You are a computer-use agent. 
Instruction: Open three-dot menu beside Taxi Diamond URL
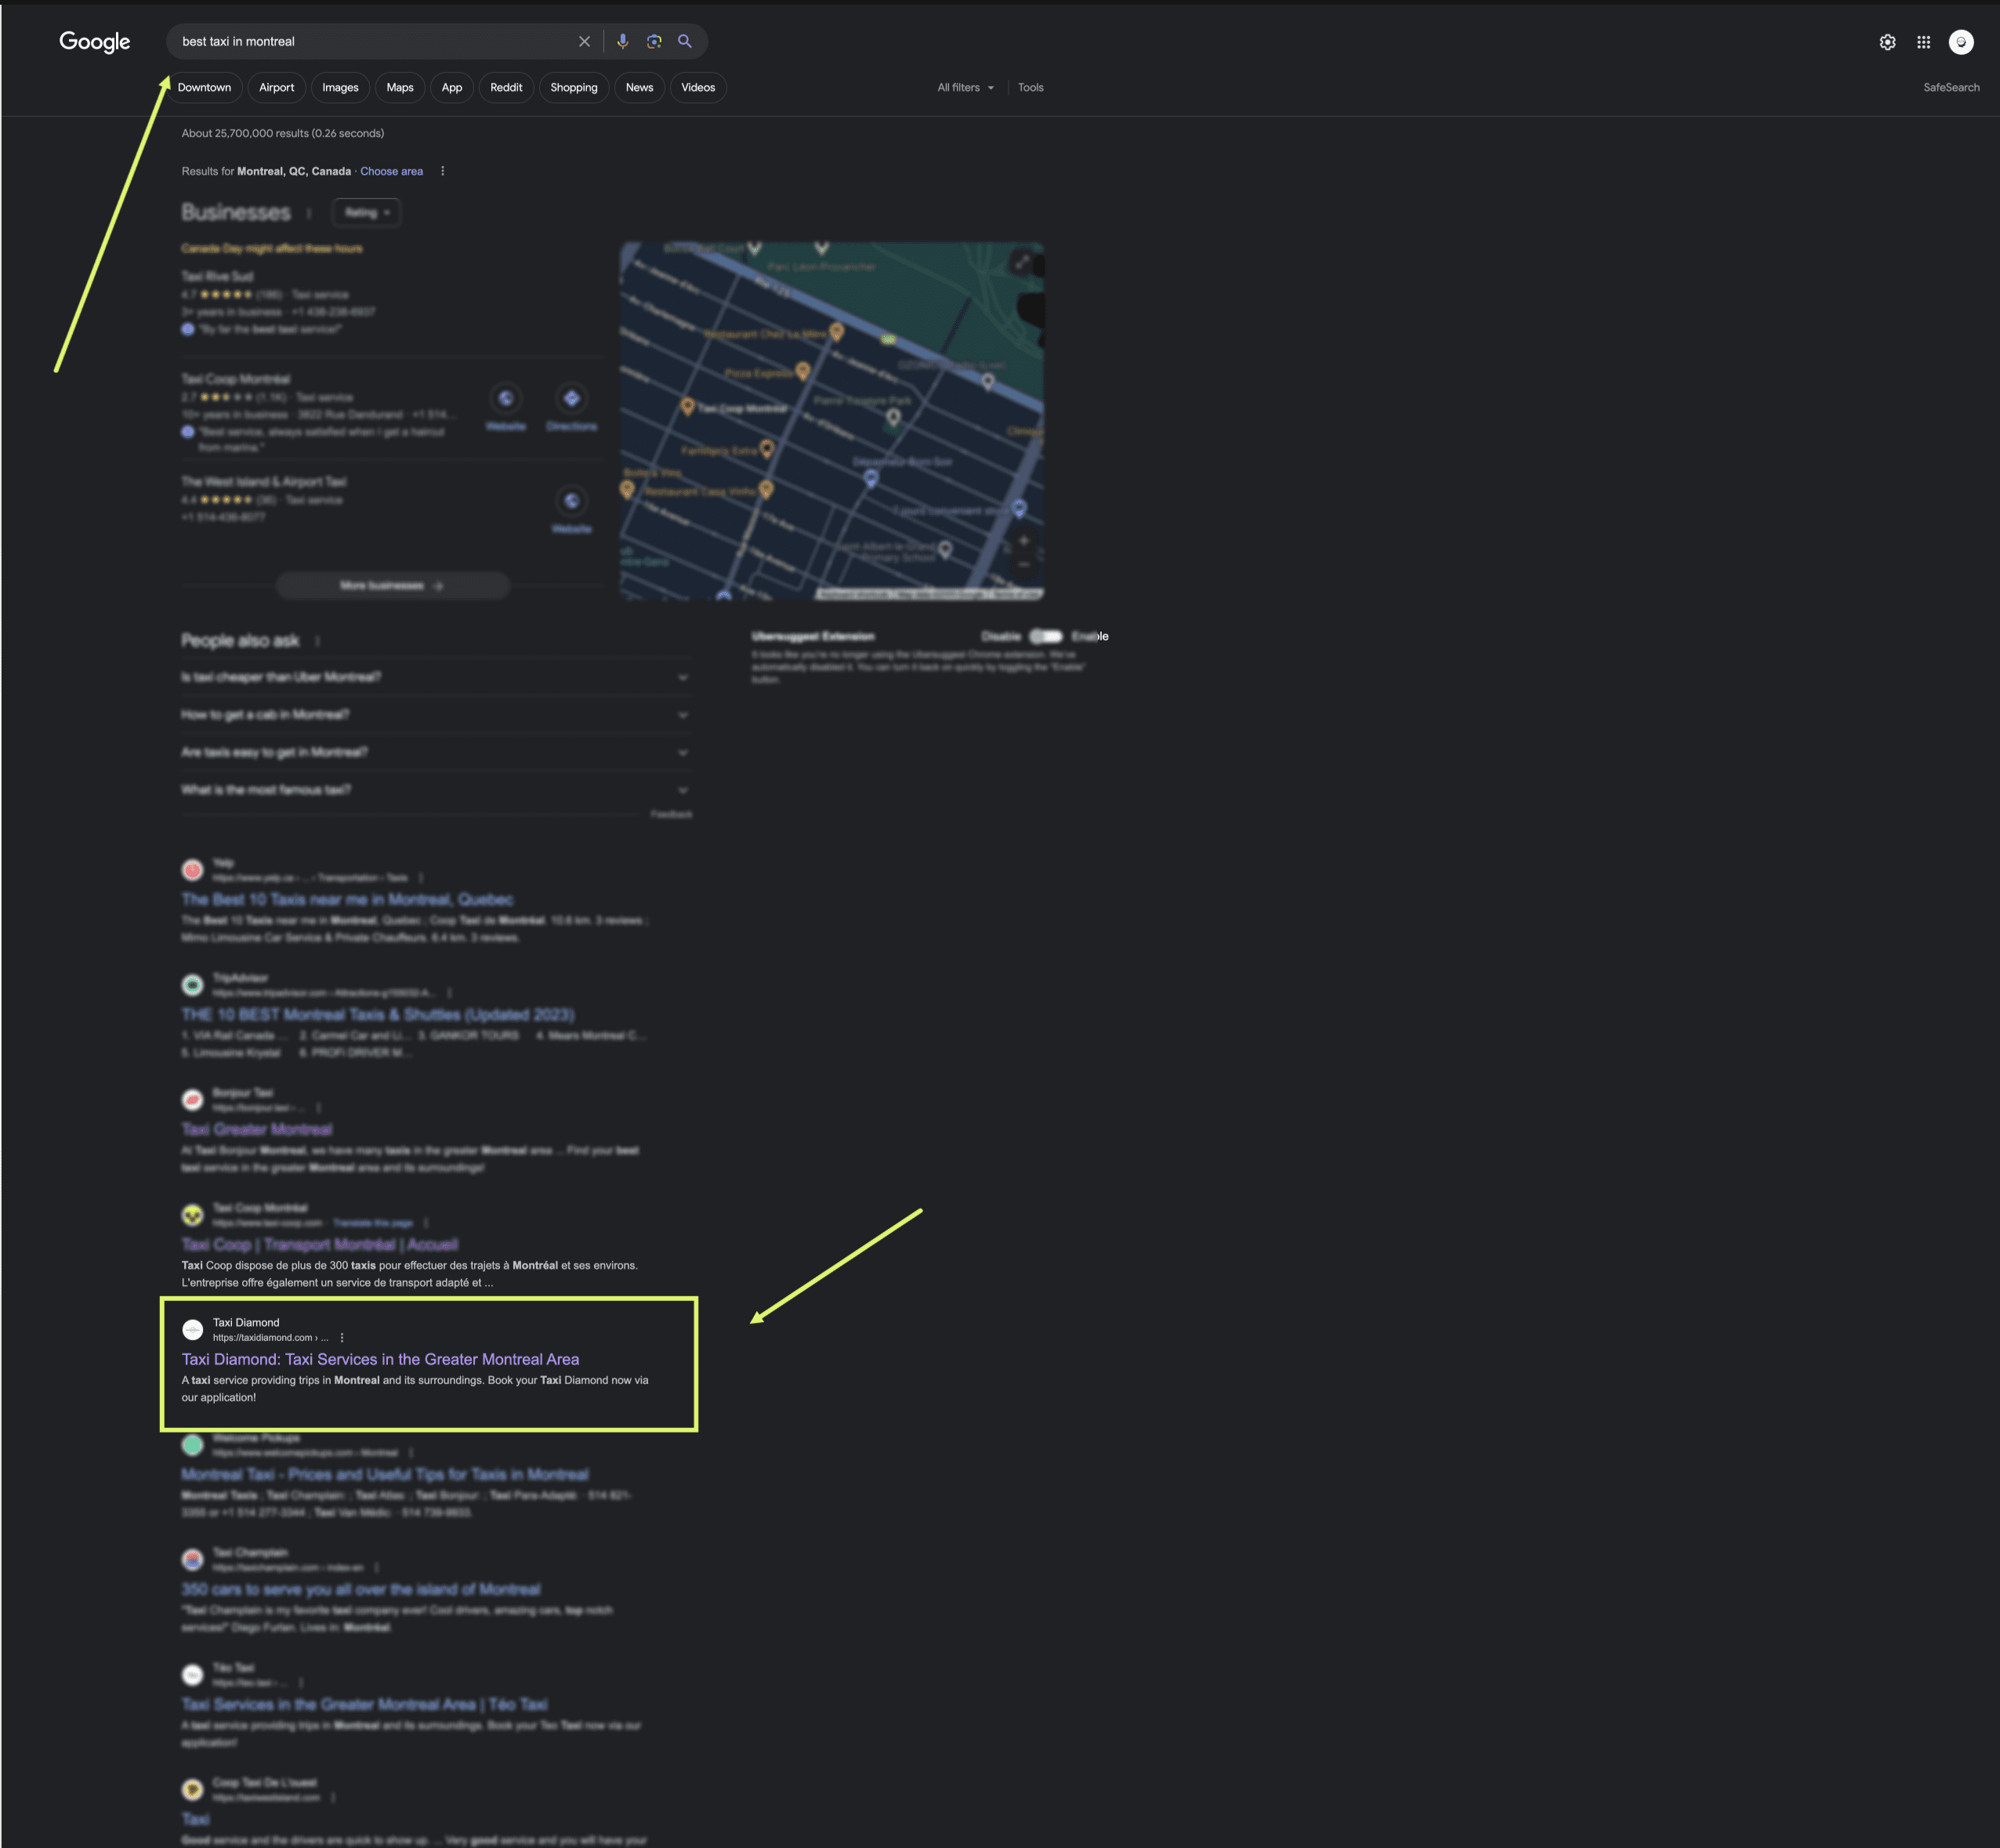coord(342,1337)
